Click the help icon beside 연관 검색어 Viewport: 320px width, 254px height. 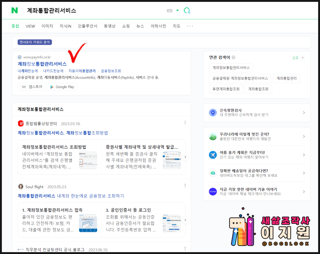coord(234,57)
